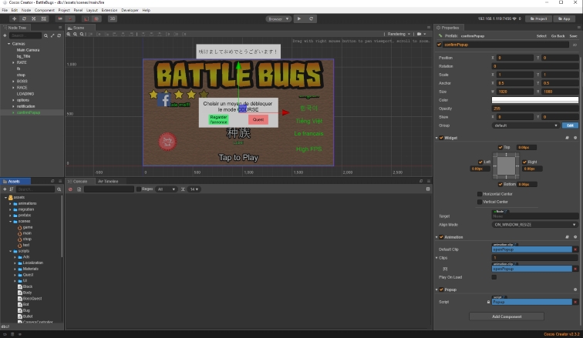Select the confirmPopup node in Node Tree
The height and width of the screenshot is (338, 583).
[x=29, y=112]
